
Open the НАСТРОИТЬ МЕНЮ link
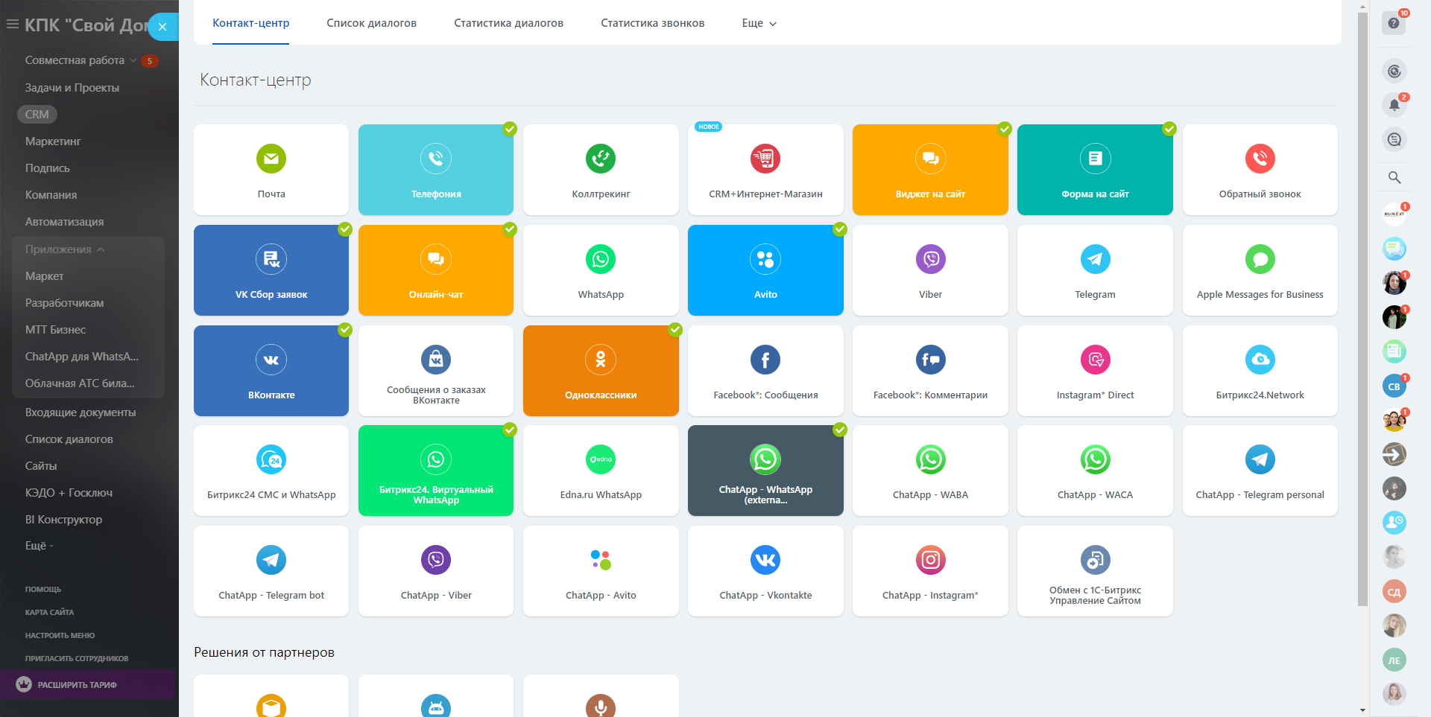click(x=60, y=636)
